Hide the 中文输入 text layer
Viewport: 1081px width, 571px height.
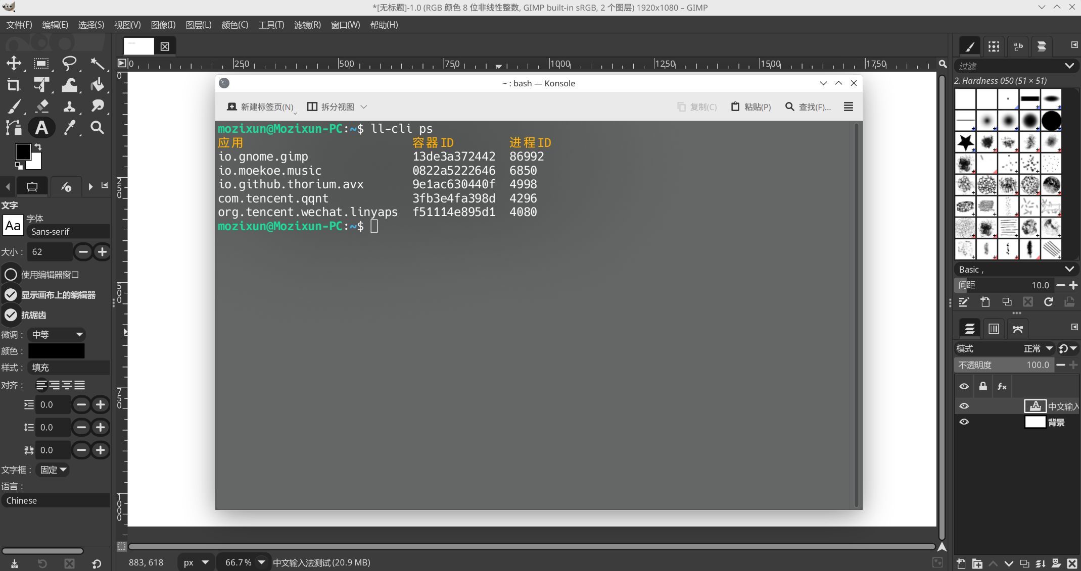click(x=964, y=406)
